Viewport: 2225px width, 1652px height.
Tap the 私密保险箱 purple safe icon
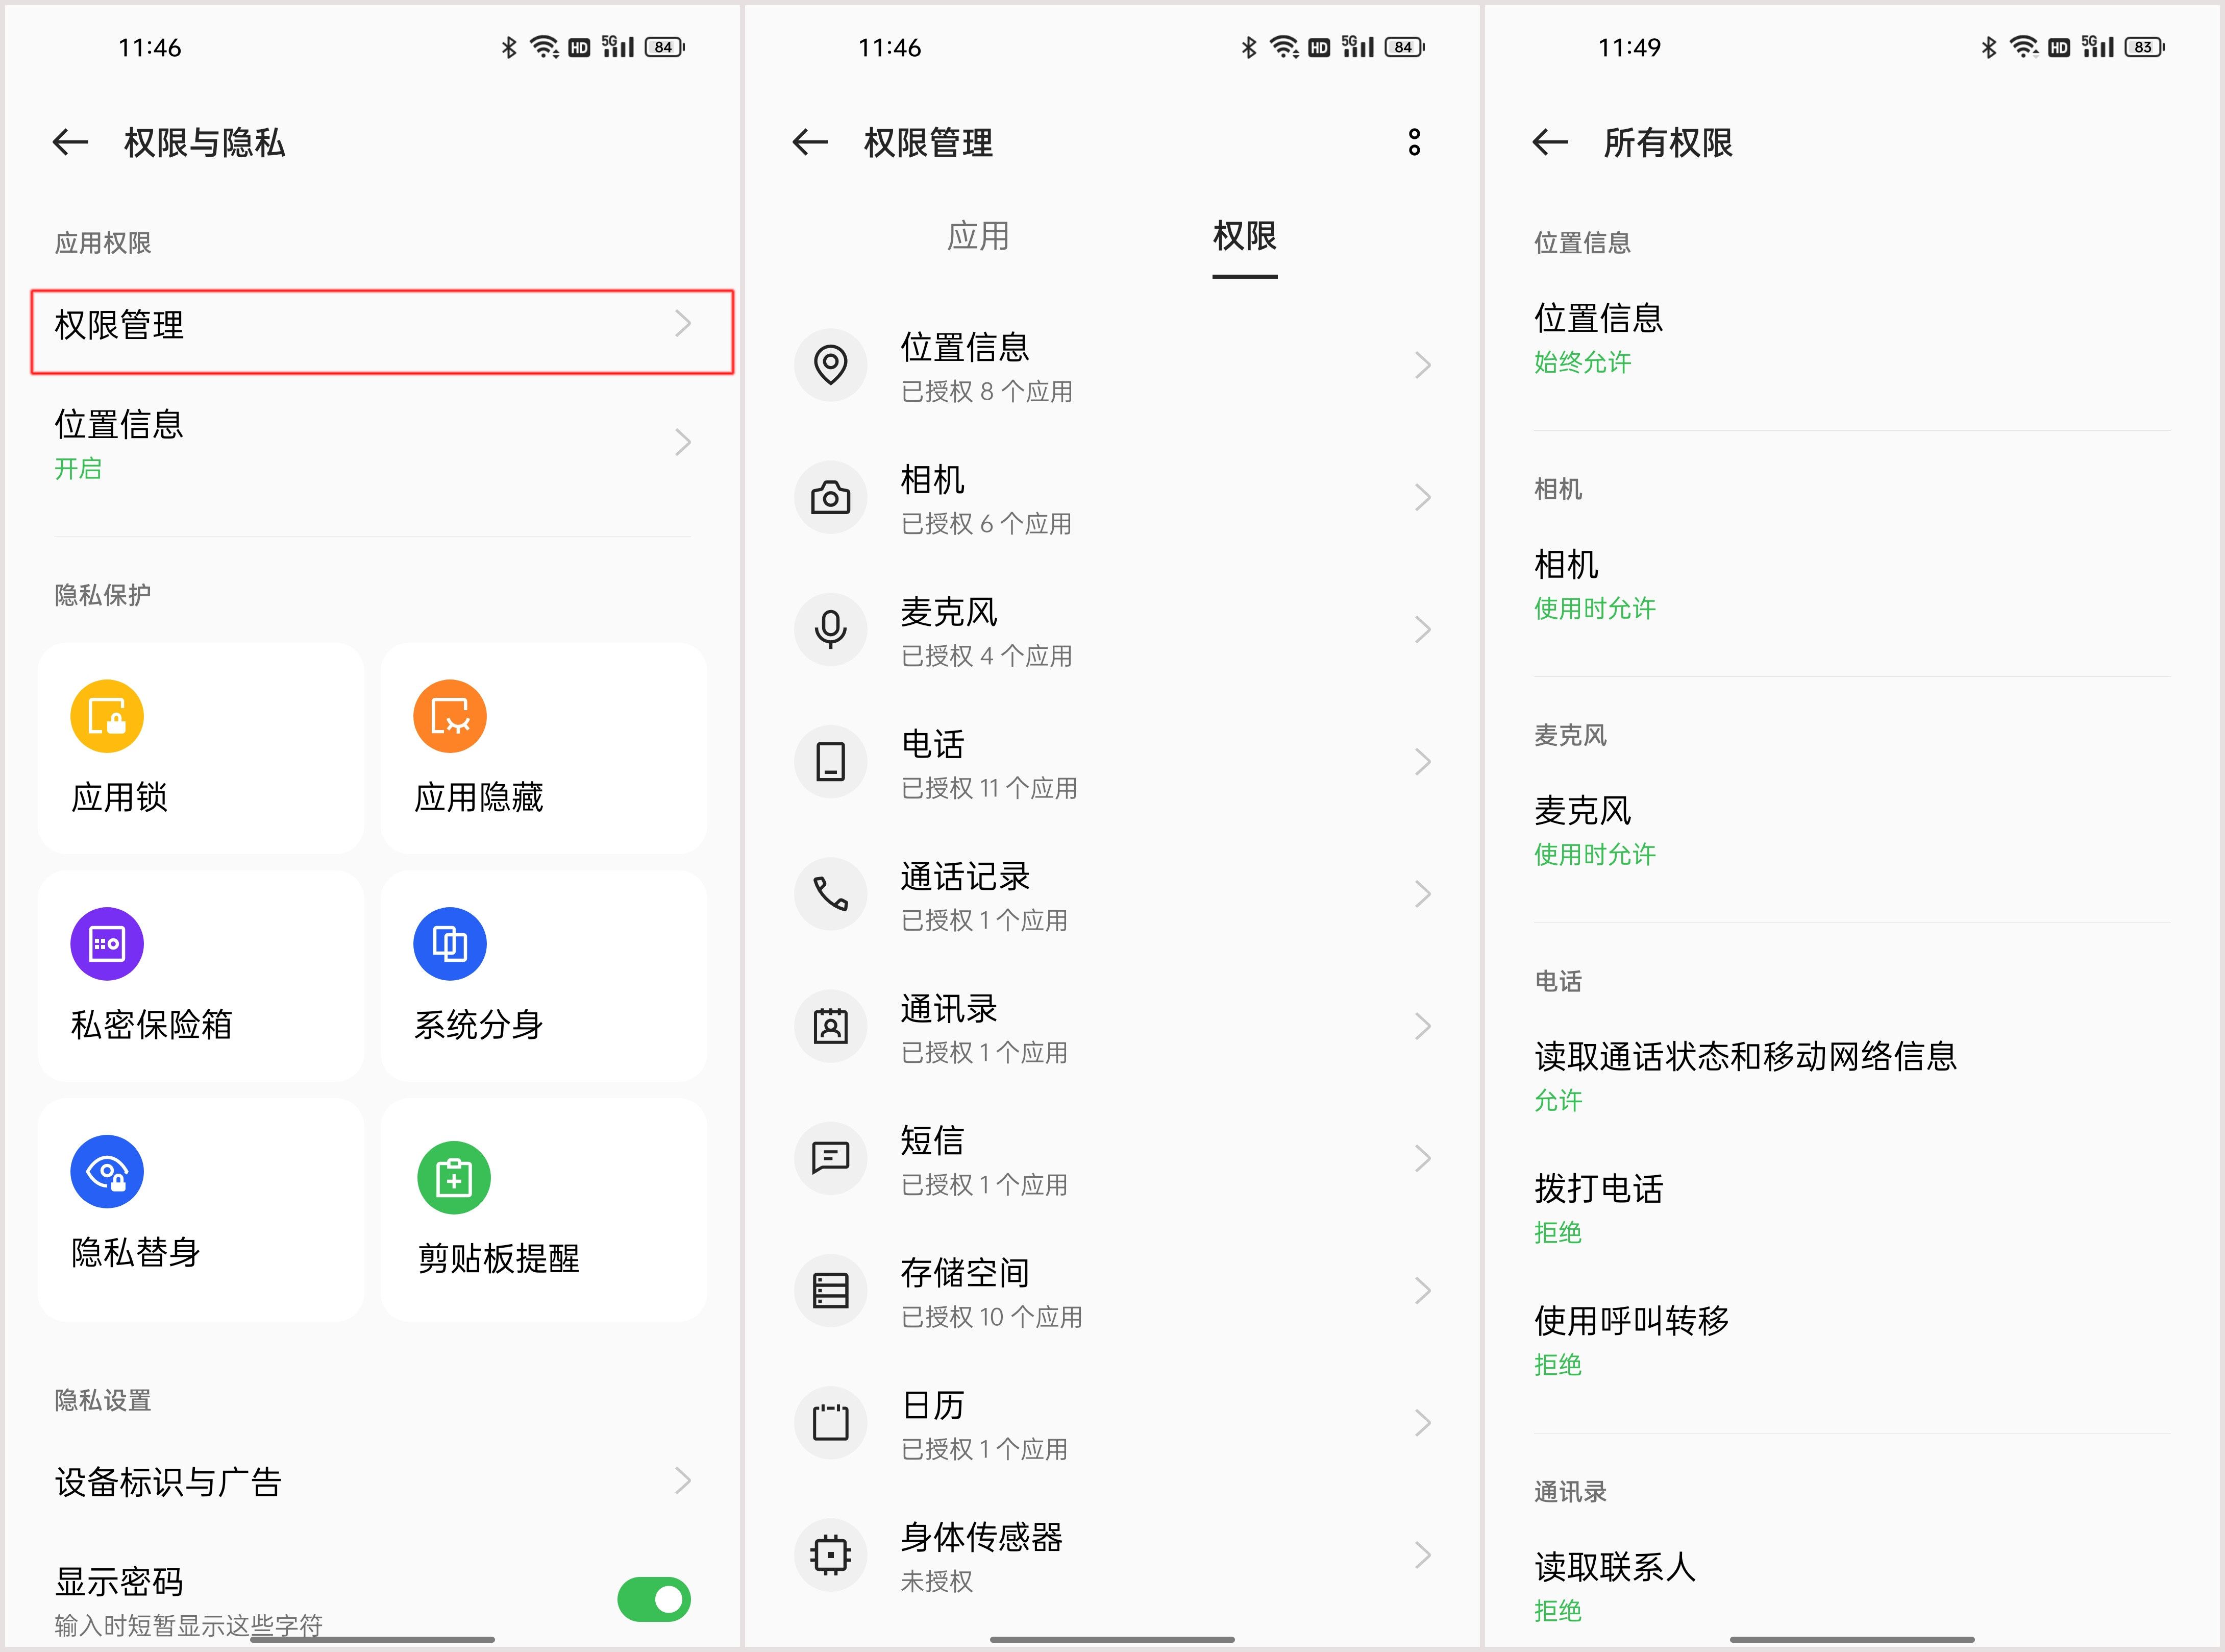(x=107, y=944)
